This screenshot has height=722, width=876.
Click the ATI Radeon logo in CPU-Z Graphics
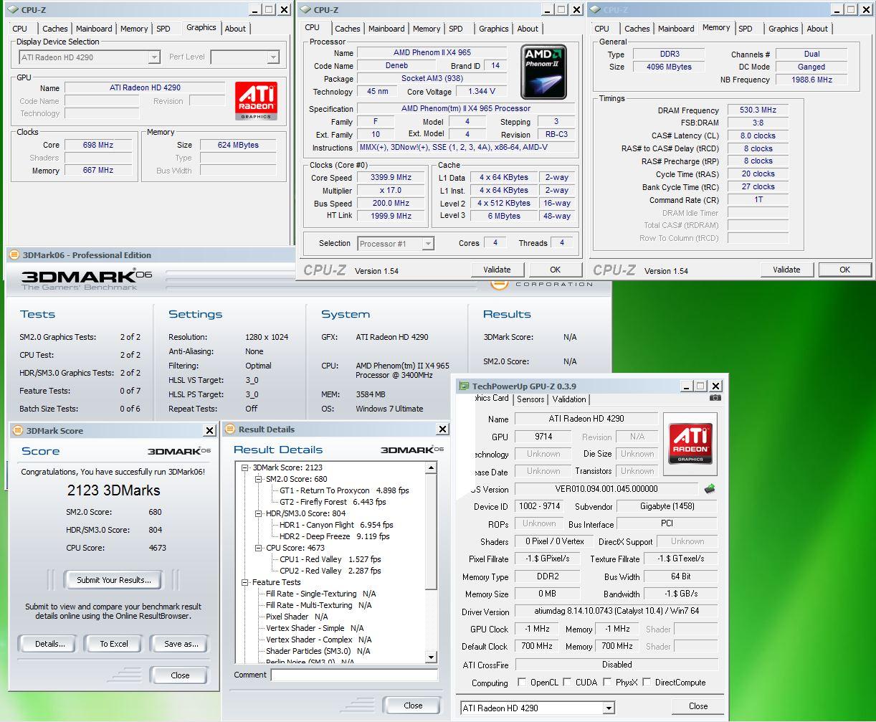pos(256,100)
